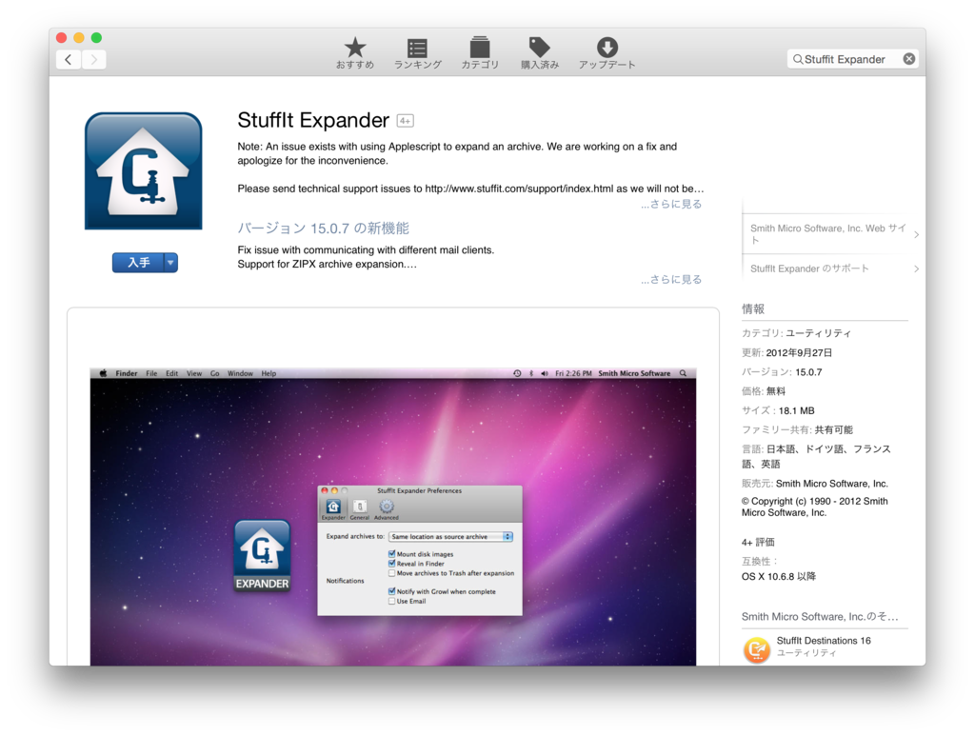Open the おすすめ featured star tab
Viewport: 975px width, 736px height.
pyautogui.click(x=355, y=52)
